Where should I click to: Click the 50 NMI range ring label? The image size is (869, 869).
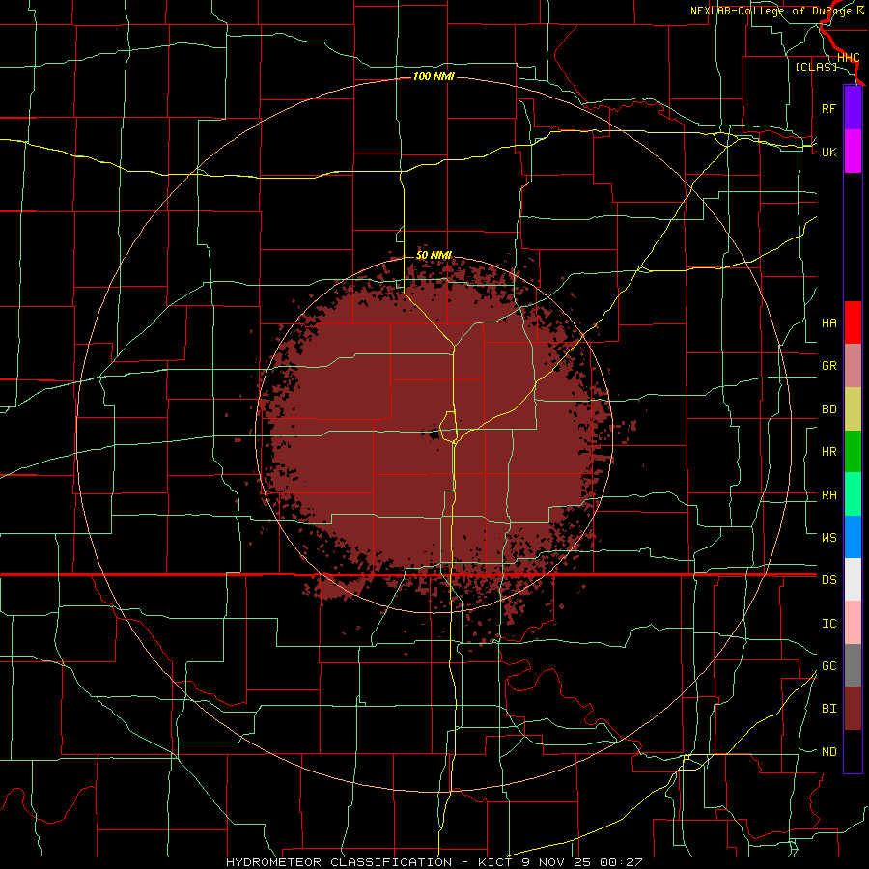point(434,255)
